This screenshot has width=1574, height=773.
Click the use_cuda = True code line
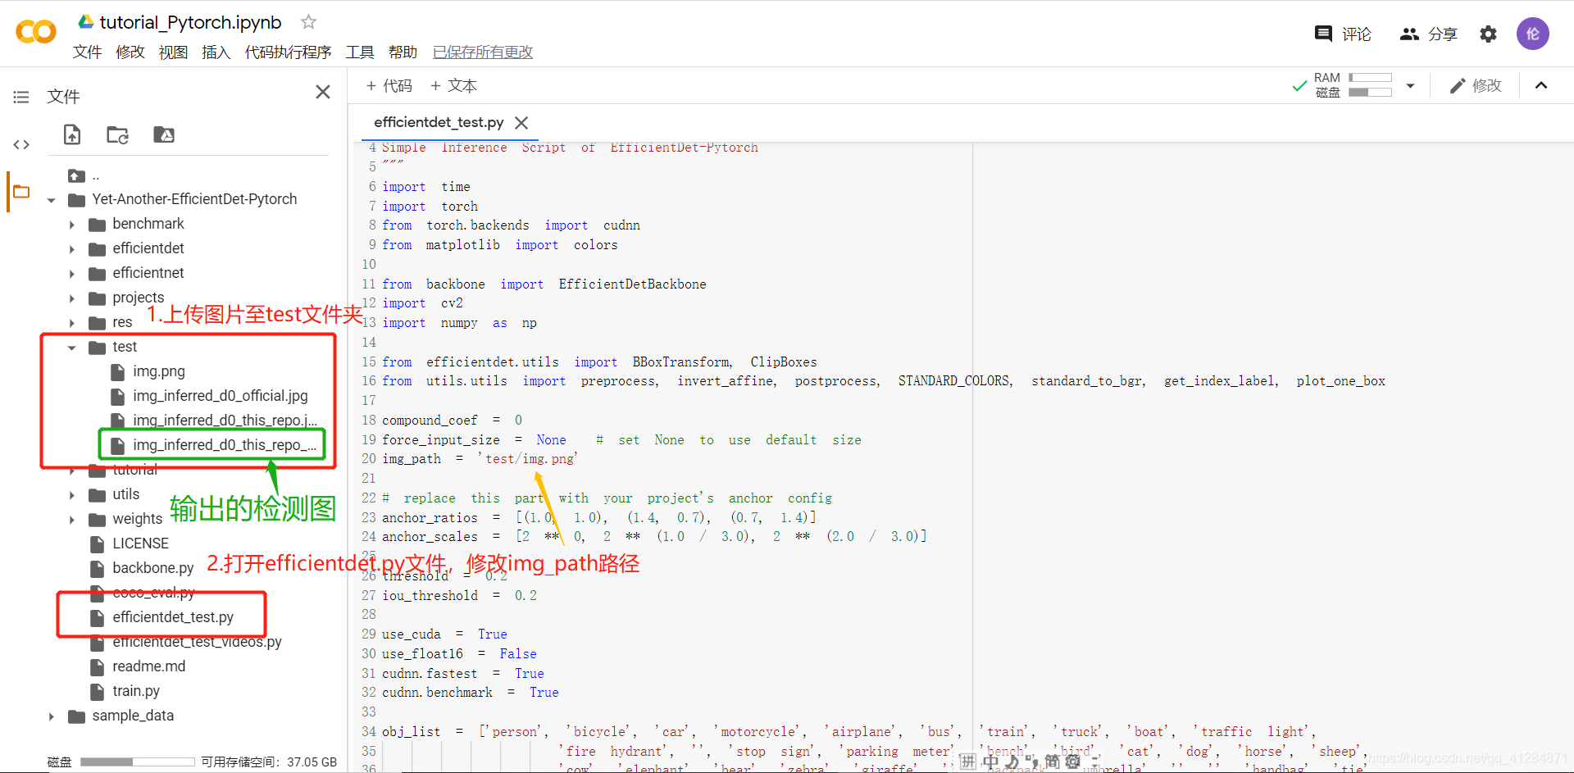click(444, 634)
